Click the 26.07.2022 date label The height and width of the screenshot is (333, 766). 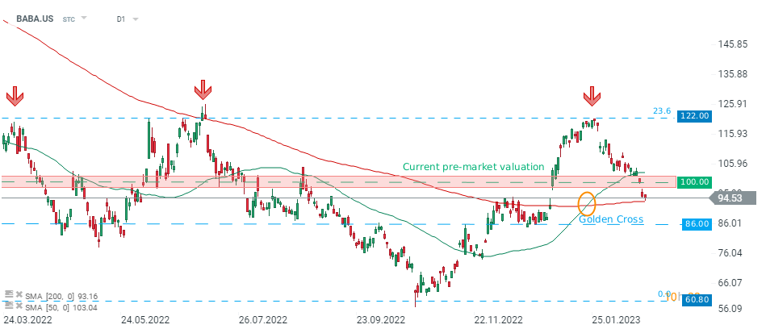262,320
